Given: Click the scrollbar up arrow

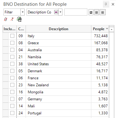Looking at the screenshot, I should [x=111, y=30].
